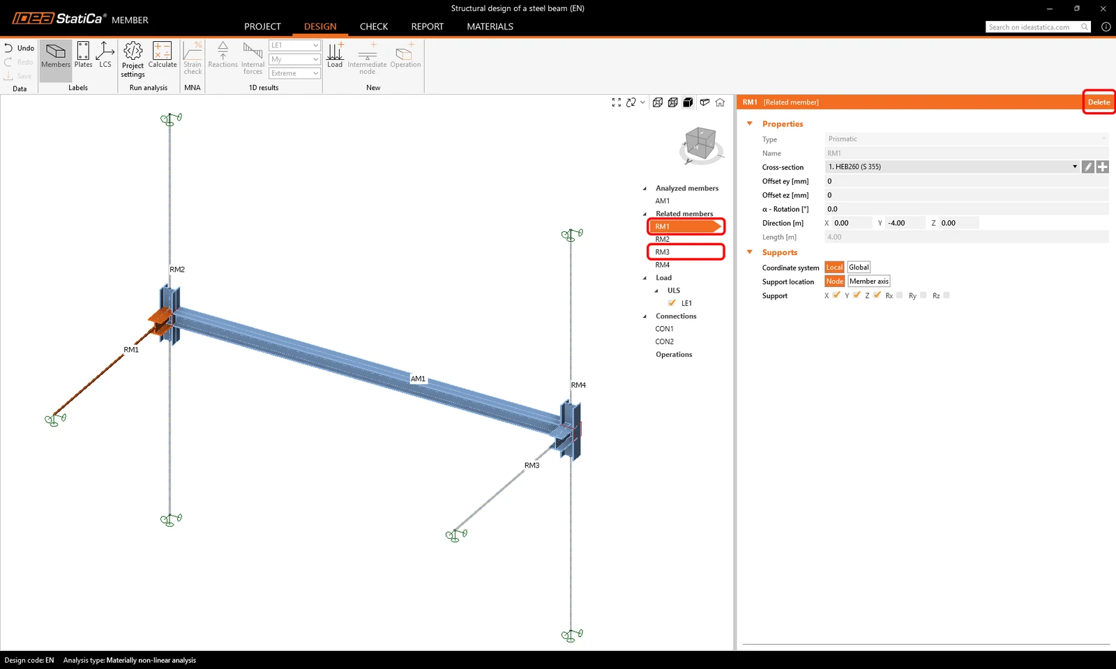Viewport: 1116px width, 669px height.
Task: Open Project settings
Action: coord(133,59)
